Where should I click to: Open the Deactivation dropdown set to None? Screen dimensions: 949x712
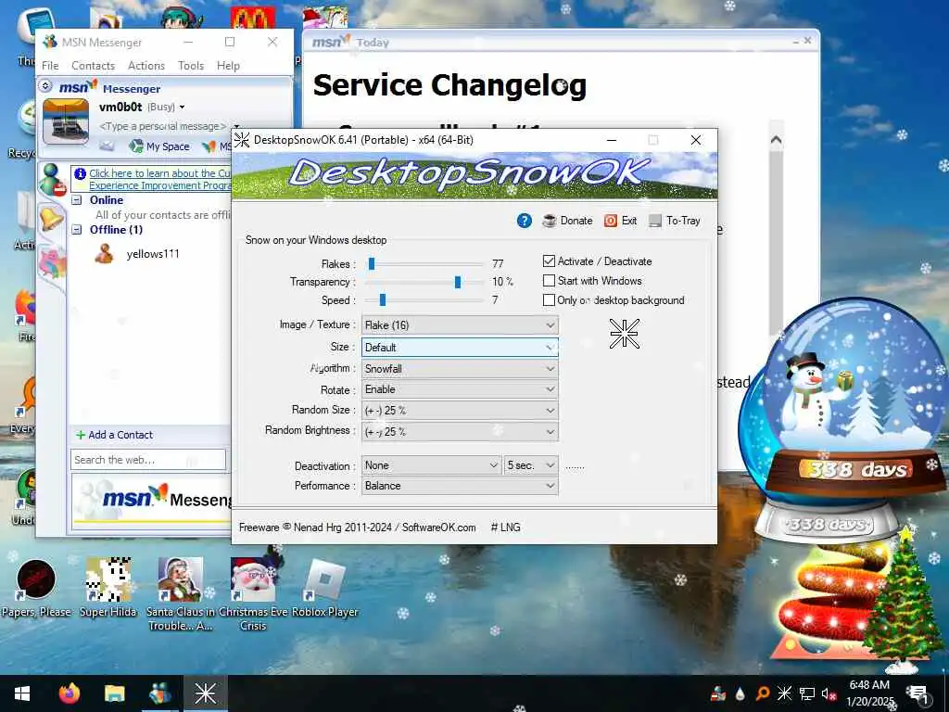tap(432, 465)
